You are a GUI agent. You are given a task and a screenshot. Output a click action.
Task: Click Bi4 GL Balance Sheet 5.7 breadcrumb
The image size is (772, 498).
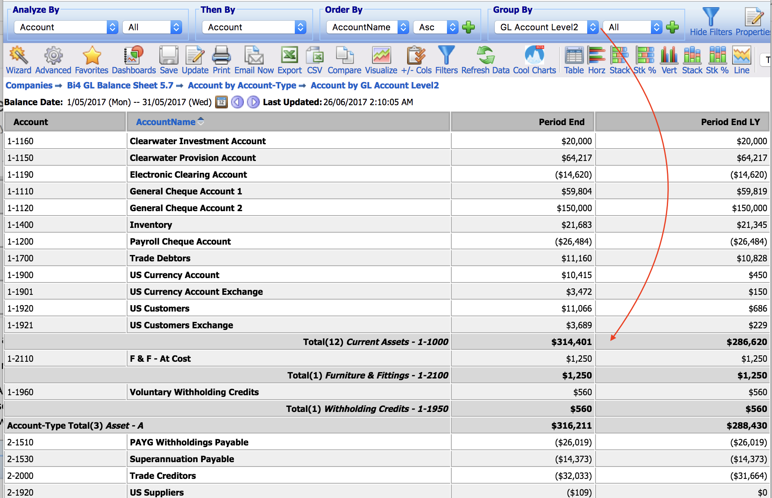tap(120, 85)
